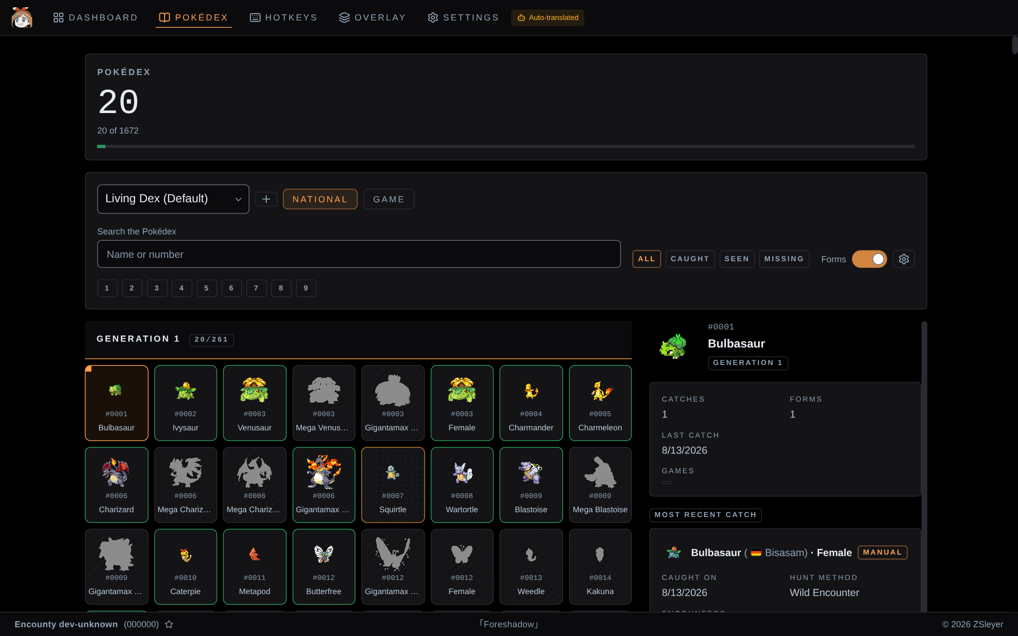This screenshot has width=1018, height=636.
Task: Click the star icon in status bar
Action: 169,624
